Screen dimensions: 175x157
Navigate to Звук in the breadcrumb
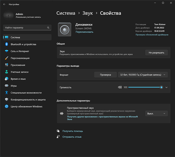tap(87, 13)
